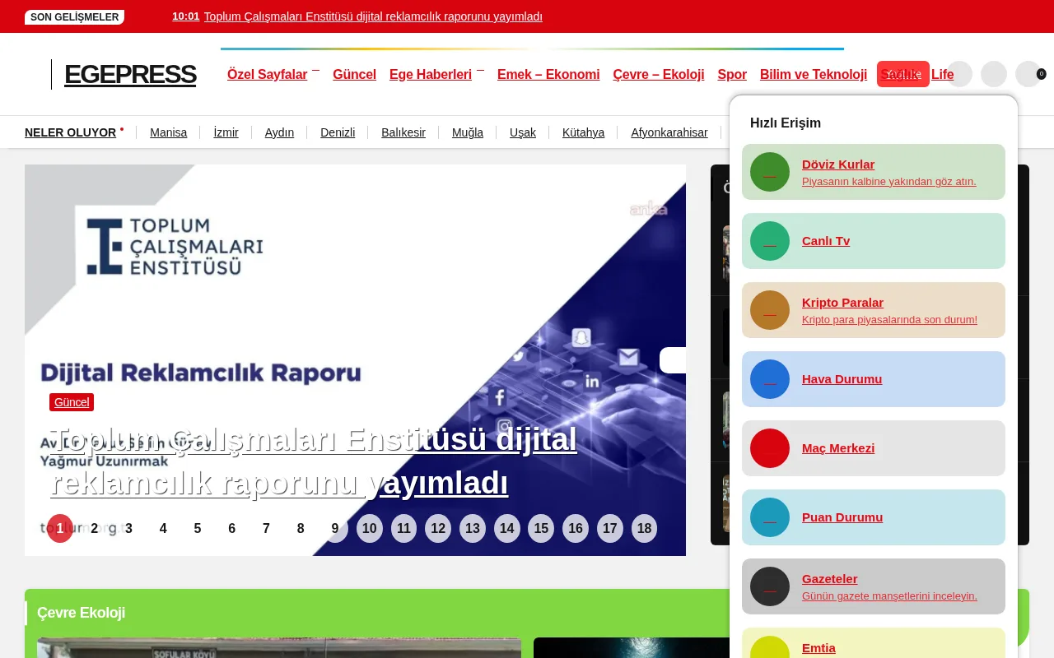Image resolution: width=1054 pixels, height=658 pixels.
Task: Click the circular icon right of Life
Action: (959, 74)
